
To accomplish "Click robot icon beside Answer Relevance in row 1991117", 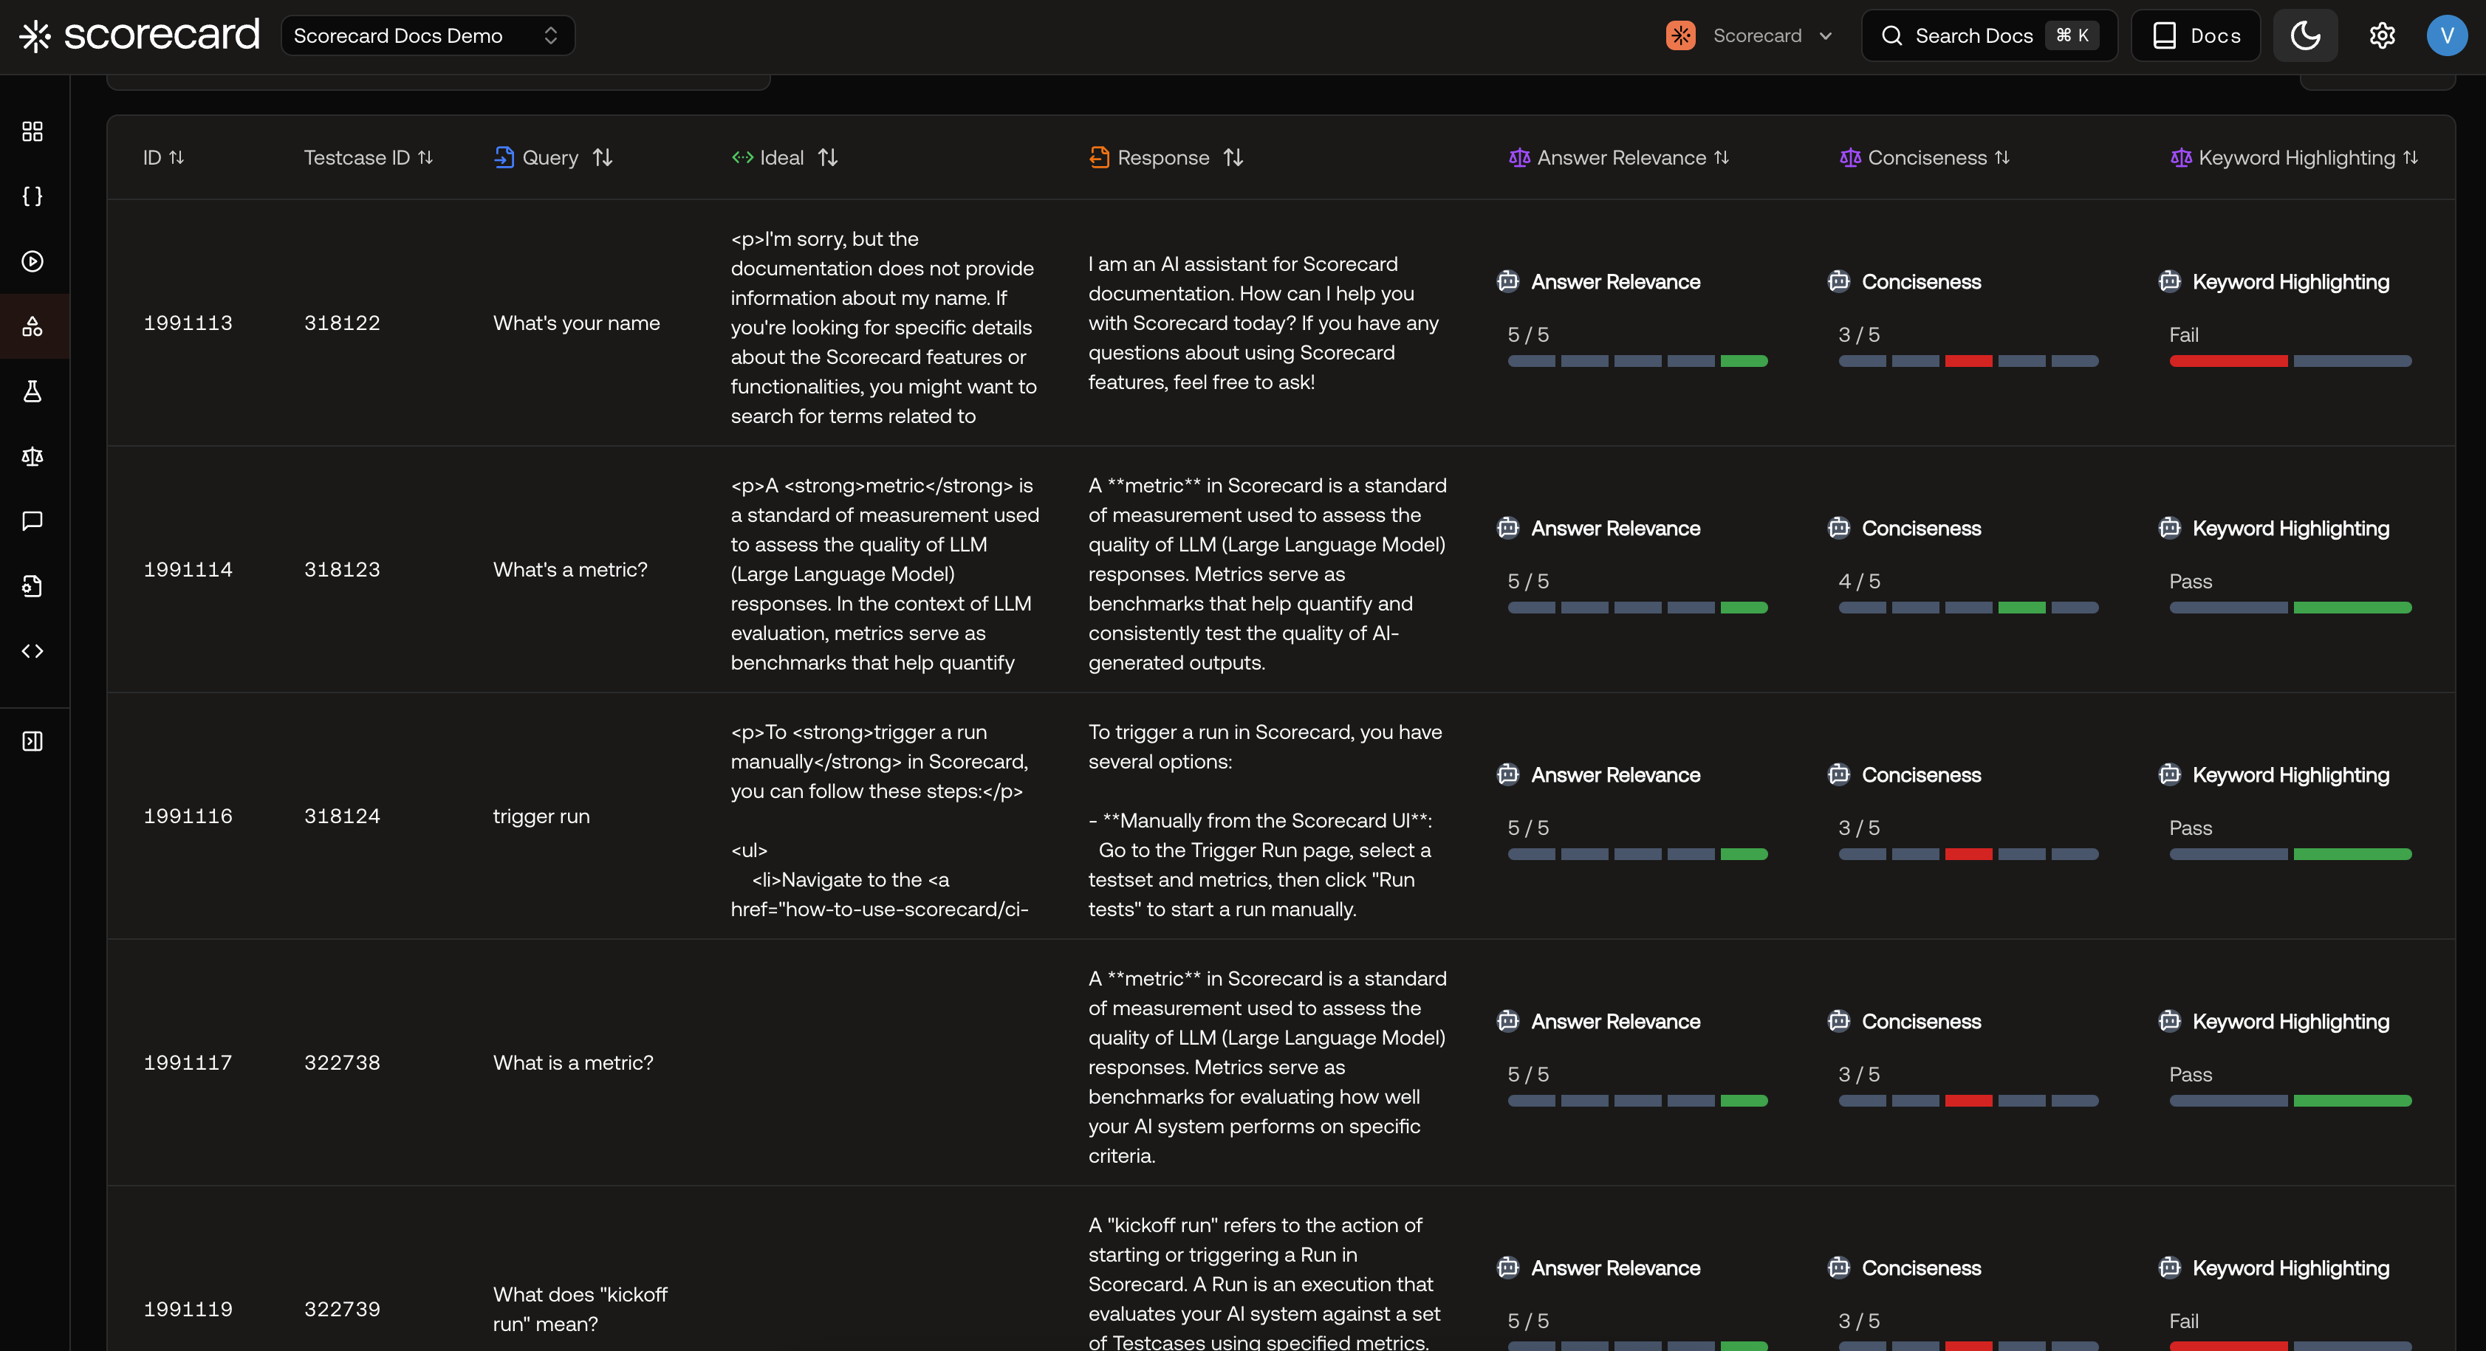I will [x=1507, y=1021].
